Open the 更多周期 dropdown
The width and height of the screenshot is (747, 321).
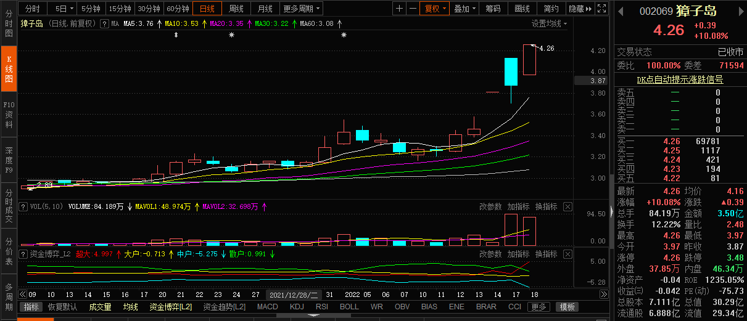point(302,9)
